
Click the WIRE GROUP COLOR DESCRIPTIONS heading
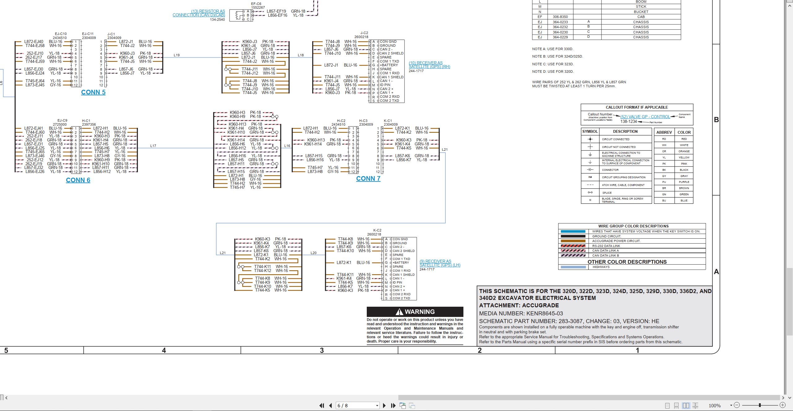pyautogui.click(x=633, y=226)
